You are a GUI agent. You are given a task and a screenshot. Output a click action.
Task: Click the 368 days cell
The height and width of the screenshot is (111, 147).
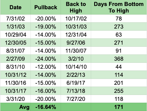(x=119, y=59)
